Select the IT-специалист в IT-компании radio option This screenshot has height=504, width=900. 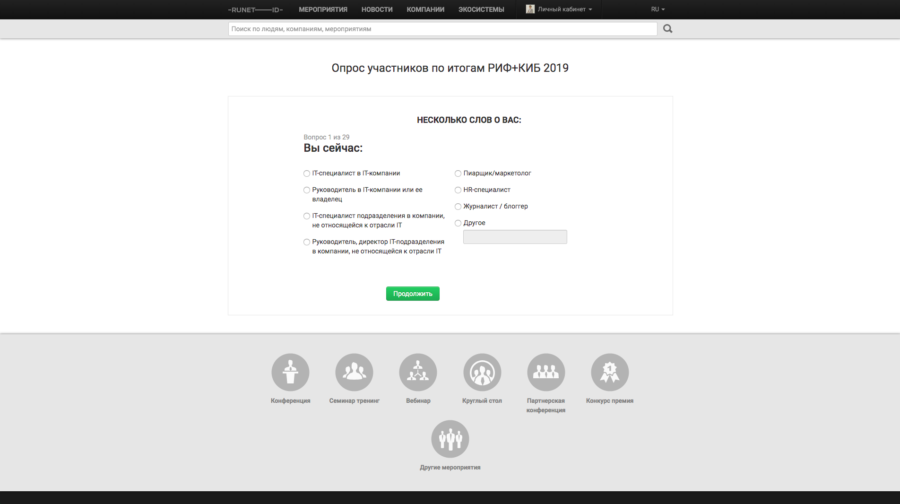307,174
